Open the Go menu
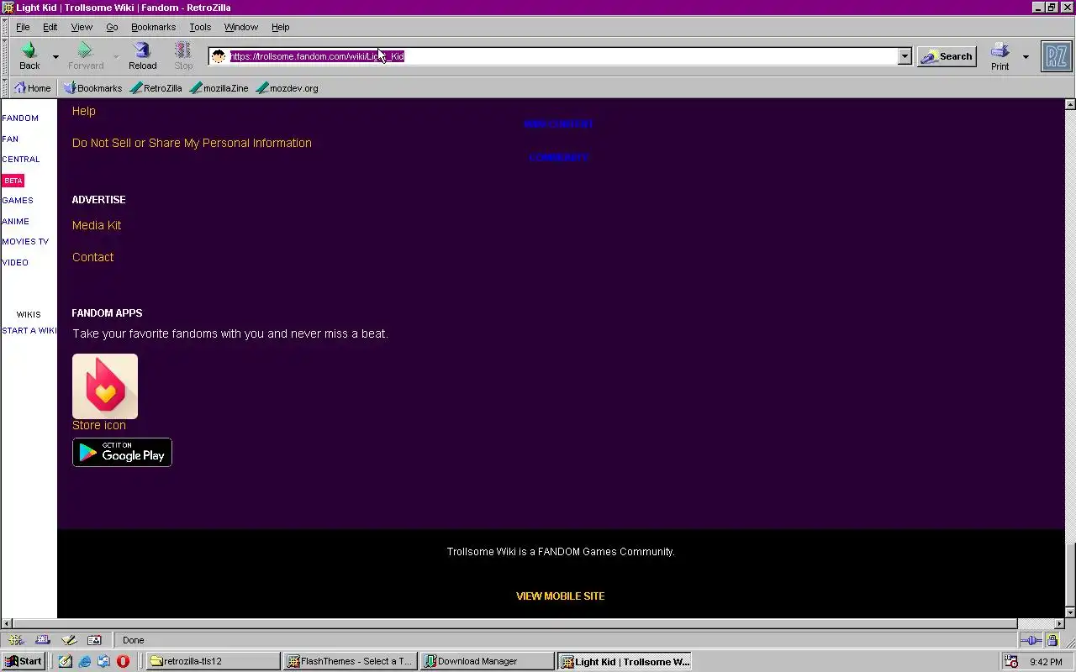 coord(112,27)
